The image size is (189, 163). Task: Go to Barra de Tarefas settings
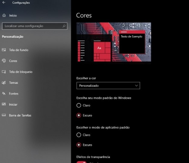[20, 115]
